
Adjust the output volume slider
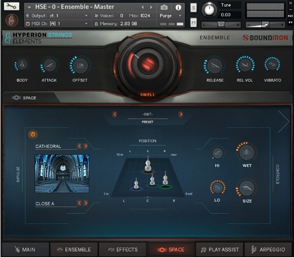coord(265,25)
